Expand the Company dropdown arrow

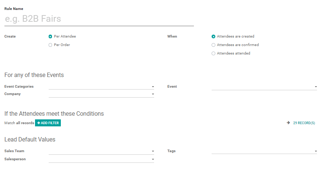click(x=153, y=94)
